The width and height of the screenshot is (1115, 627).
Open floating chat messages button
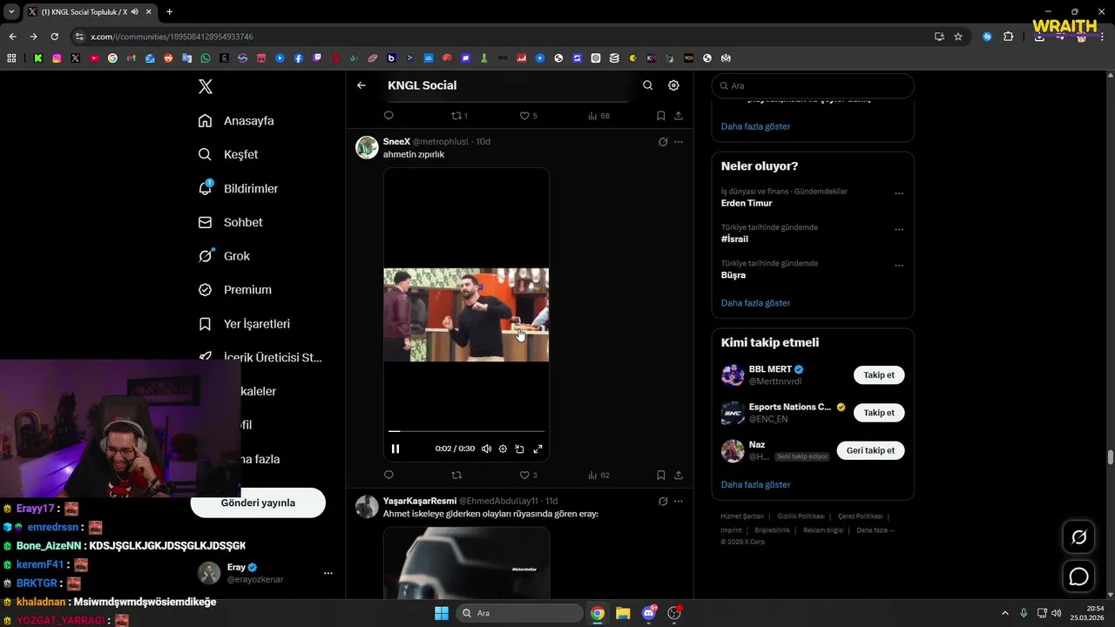tap(1079, 576)
